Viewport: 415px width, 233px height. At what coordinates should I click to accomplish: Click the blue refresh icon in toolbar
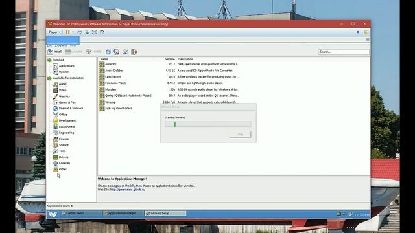tap(108, 52)
